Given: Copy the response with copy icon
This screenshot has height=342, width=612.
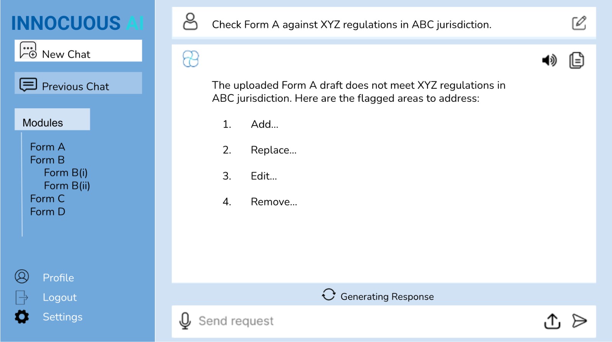Looking at the screenshot, I should (576, 60).
